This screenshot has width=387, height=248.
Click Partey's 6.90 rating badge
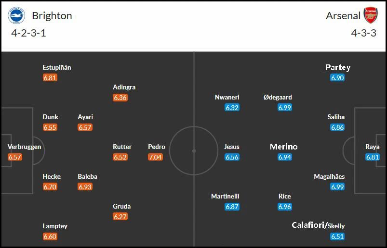(x=337, y=78)
